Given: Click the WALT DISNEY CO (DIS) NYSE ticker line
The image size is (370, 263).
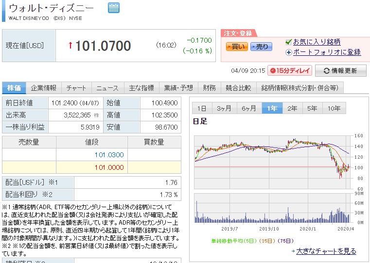Looking at the screenshot, I should click(45, 18).
